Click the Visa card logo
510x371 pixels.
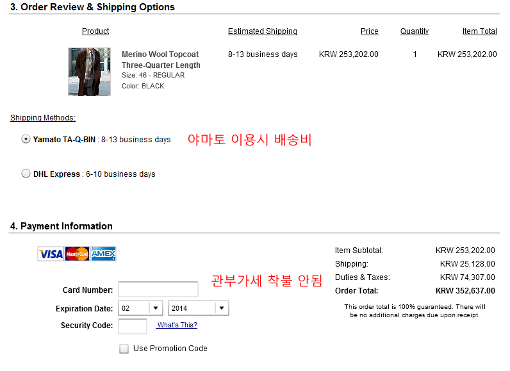click(51, 254)
